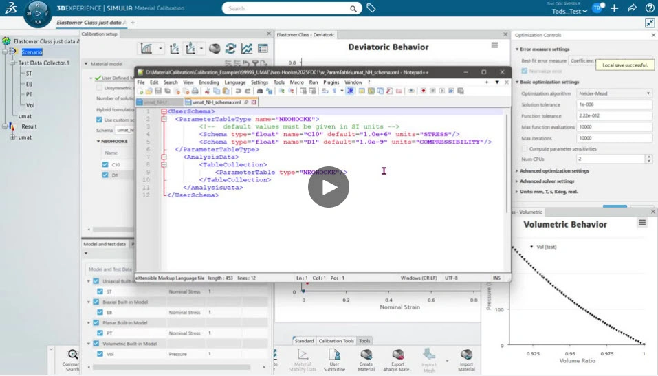The width and height of the screenshot is (658, 376).
Task: Click the Material Stability Data button
Action: [302, 360]
